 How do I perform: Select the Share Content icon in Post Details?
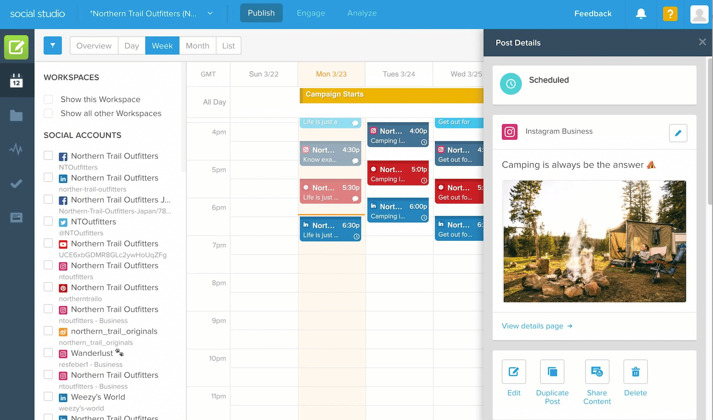[597, 372]
